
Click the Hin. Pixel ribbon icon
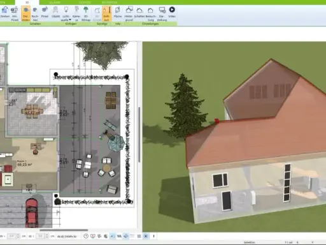tap(15, 13)
